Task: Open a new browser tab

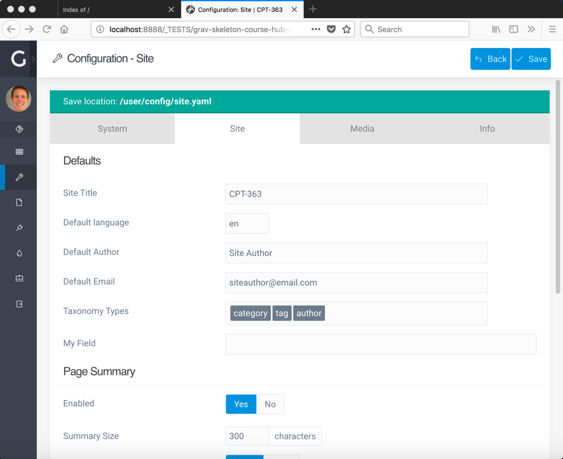Action: [x=313, y=9]
